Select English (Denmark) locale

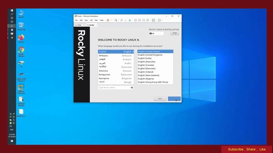click(x=155, y=68)
